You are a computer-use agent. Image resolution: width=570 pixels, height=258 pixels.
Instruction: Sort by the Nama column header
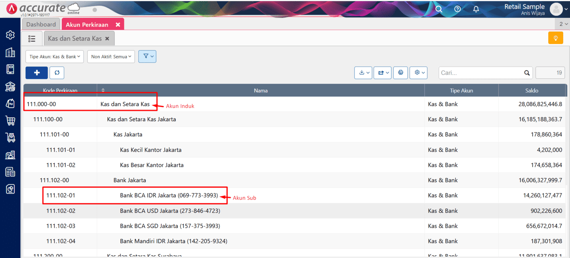[261, 90]
